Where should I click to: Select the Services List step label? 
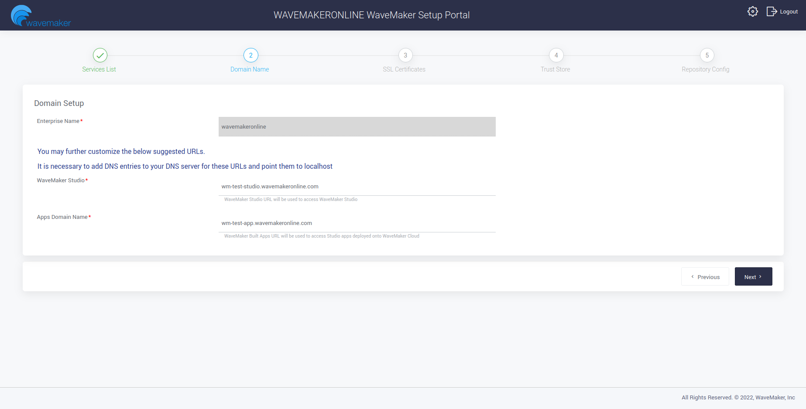pyautogui.click(x=99, y=69)
